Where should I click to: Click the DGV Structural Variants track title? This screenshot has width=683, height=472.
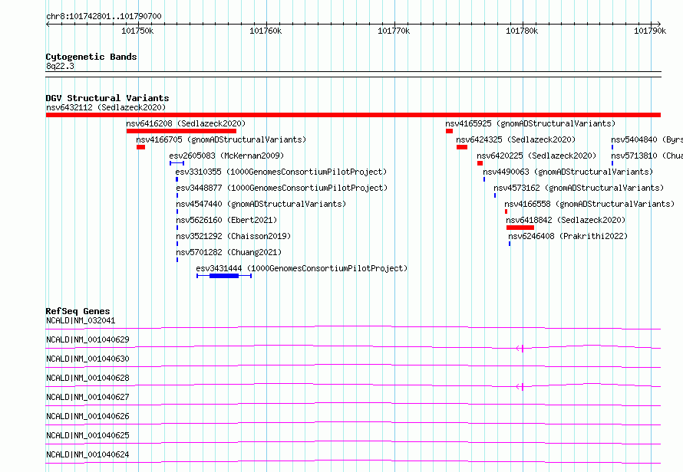tap(107, 98)
